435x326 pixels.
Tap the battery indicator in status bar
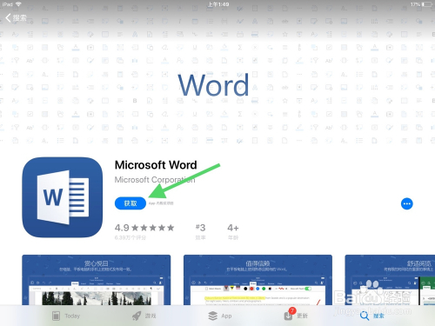[x=427, y=4]
